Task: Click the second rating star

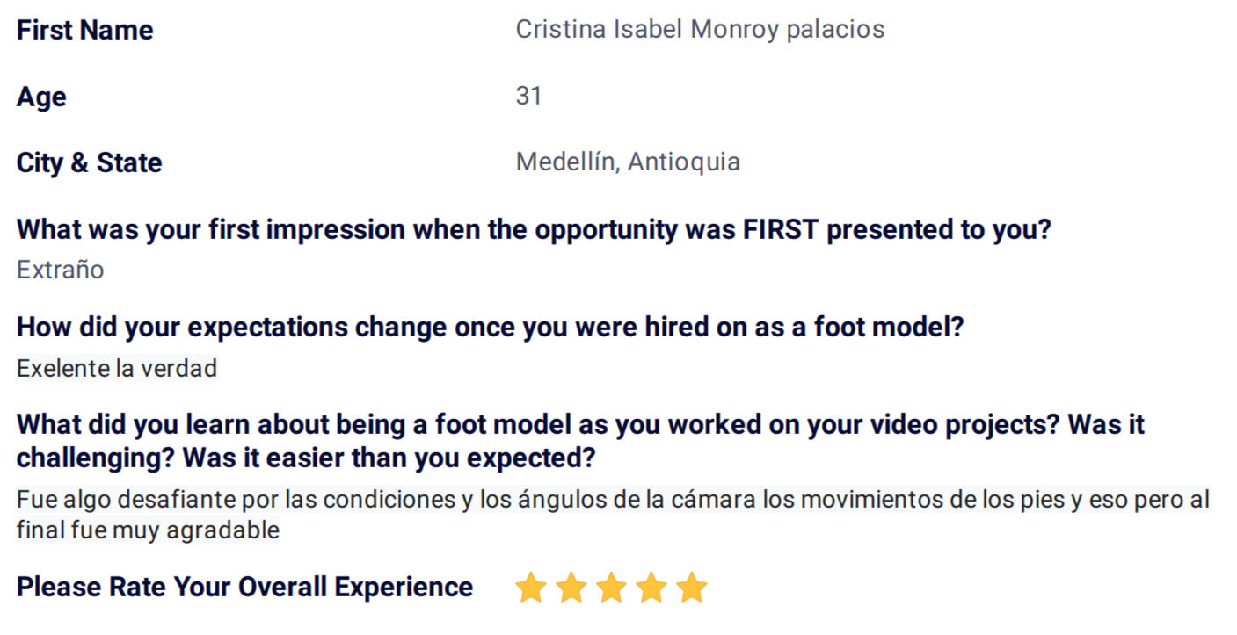Action: [x=571, y=588]
